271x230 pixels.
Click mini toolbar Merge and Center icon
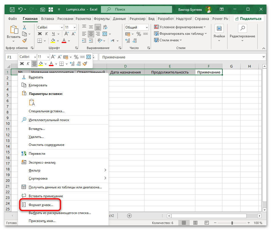pos(88,57)
